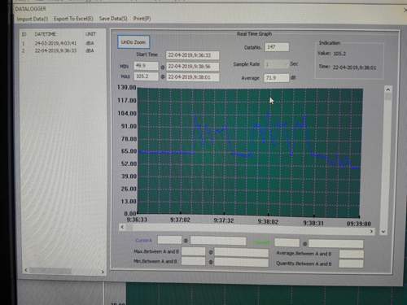This screenshot has height=305, width=407.
Task: Click the Average value field
Action: tap(276, 78)
